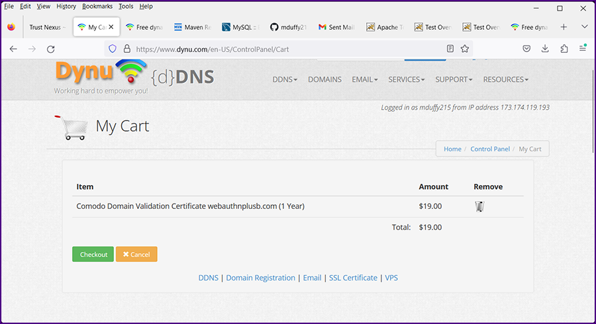Expand the DDNS navigation dropdown
The width and height of the screenshot is (596, 324).
(x=285, y=79)
